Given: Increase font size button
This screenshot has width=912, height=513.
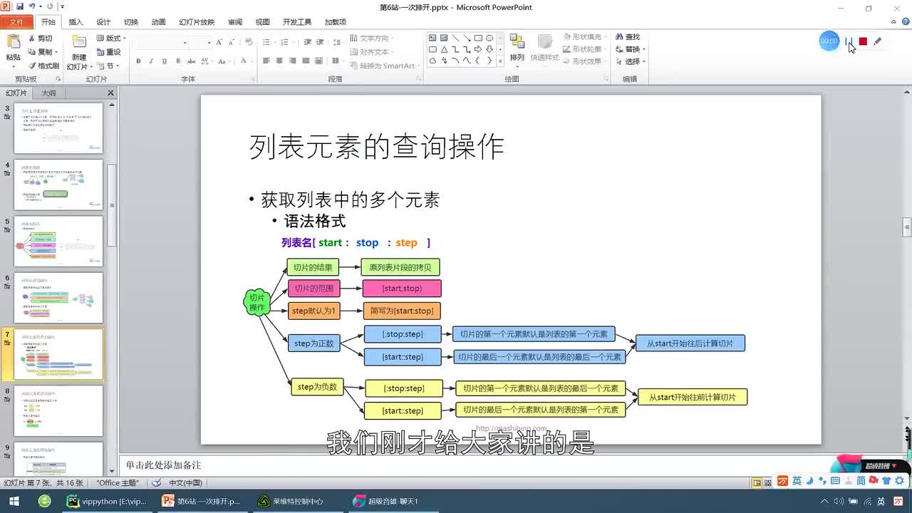Looking at the screenshot, I should (221, 43).
